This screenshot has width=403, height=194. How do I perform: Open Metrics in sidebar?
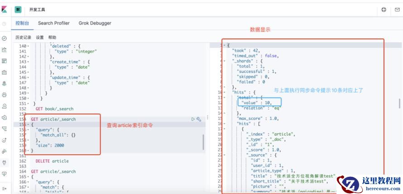tap(4, 106)
